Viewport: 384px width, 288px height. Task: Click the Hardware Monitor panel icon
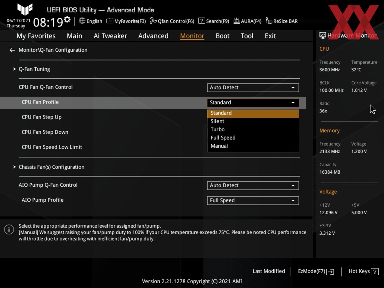pyautogui.click(x=322, y=35)
